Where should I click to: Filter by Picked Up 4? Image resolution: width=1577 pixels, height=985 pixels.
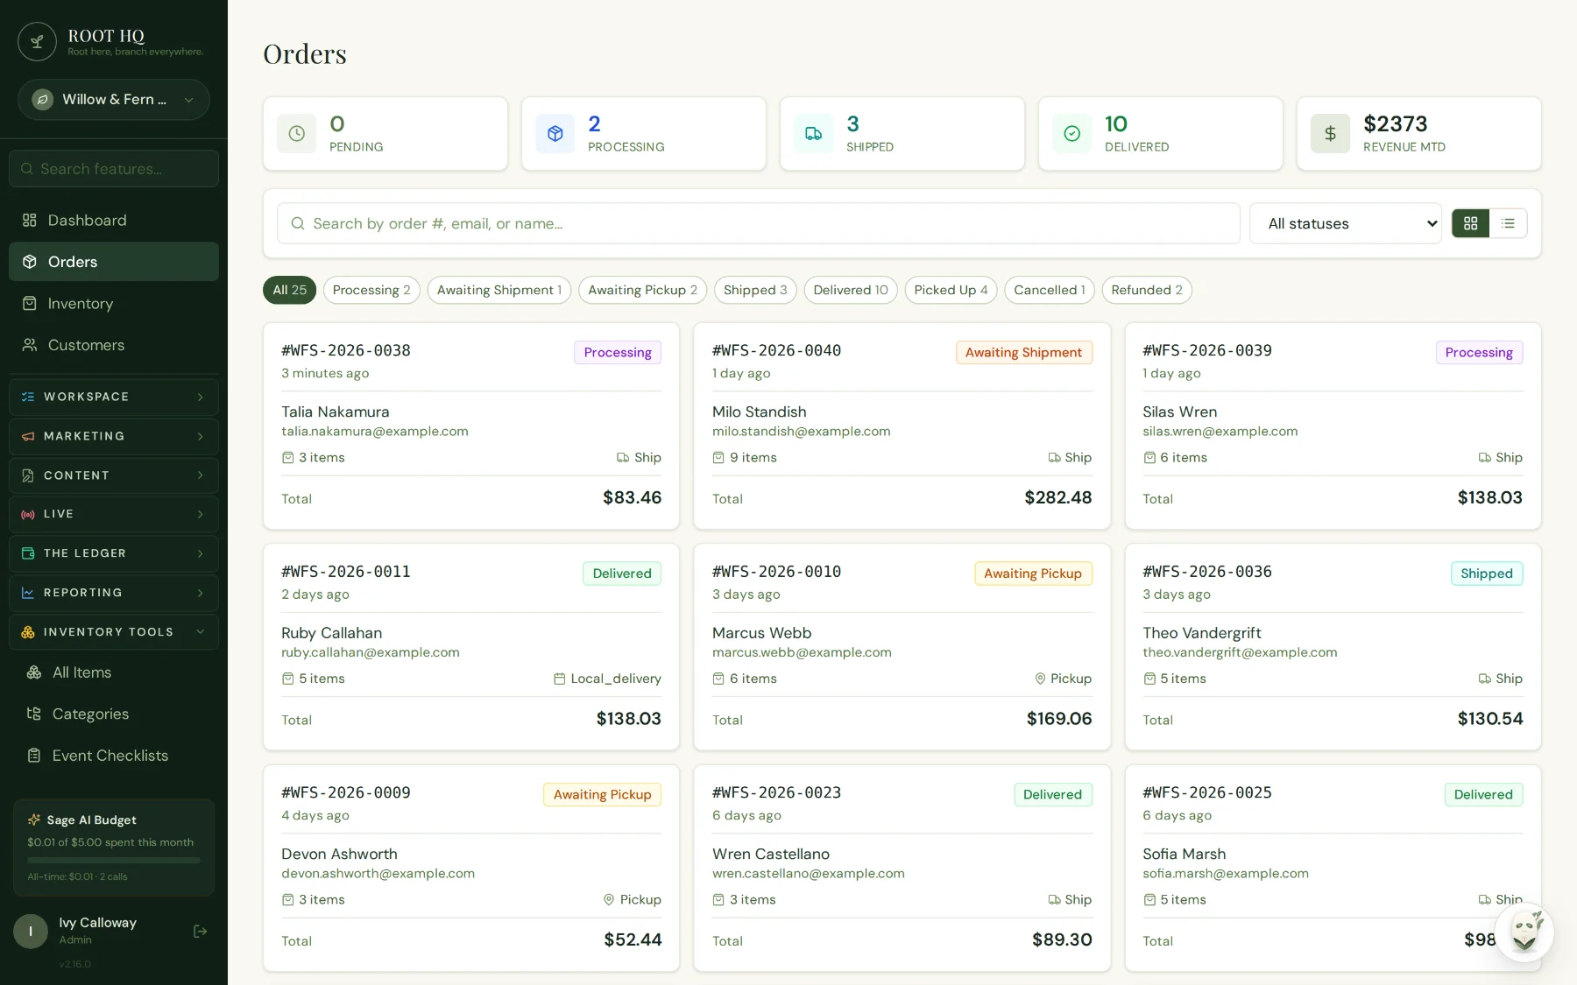pyautogui.click(x=951, y=291)
